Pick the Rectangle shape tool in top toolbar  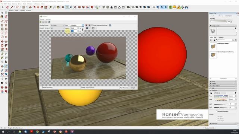[x=24, y=7]
